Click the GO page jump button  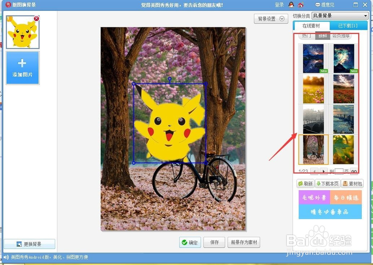pos(354,171)
